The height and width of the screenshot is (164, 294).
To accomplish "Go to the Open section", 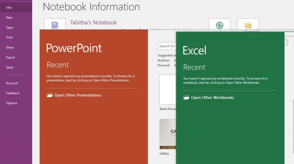I will 10,27.
